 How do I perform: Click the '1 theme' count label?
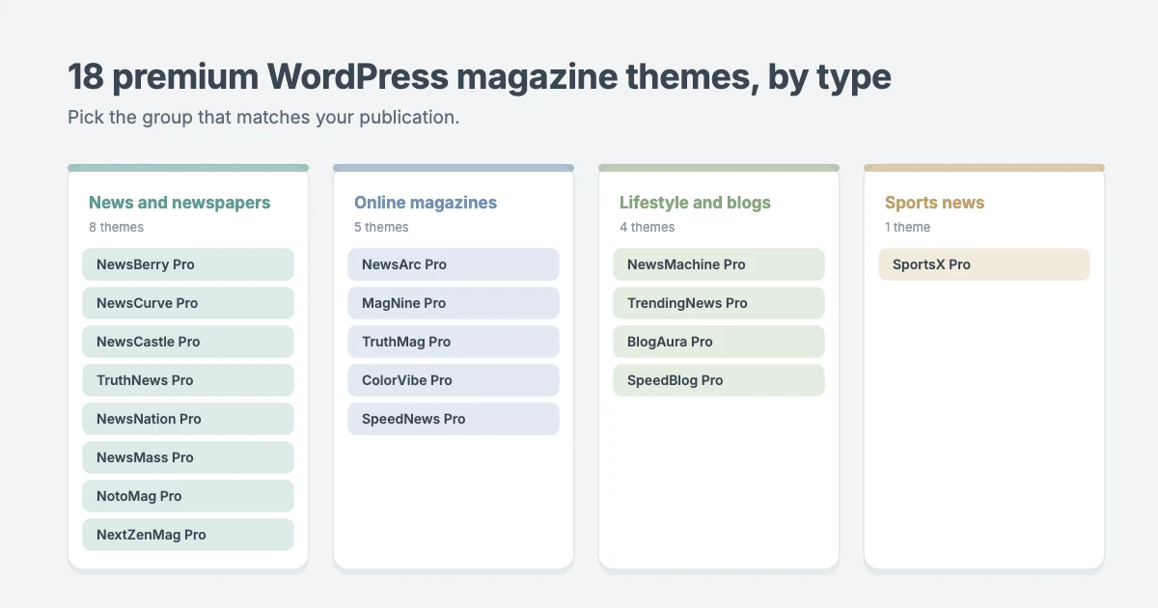coord(907,228)
